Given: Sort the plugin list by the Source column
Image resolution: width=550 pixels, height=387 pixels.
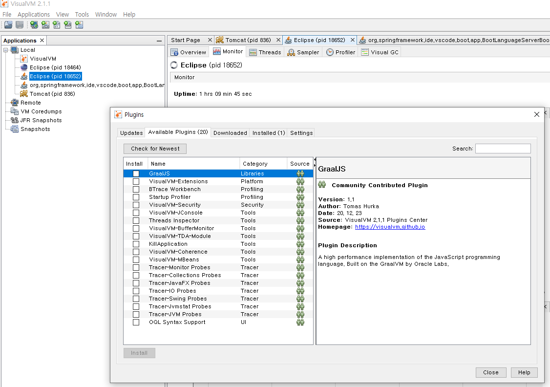Looking at the screenshot, I should 300,164.
